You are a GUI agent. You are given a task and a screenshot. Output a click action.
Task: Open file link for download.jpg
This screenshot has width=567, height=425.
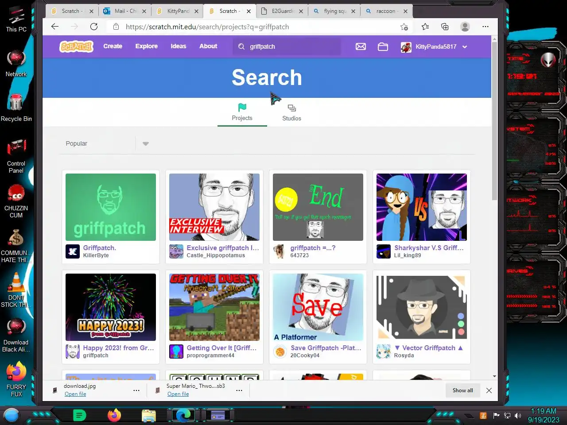coord(75,394)
